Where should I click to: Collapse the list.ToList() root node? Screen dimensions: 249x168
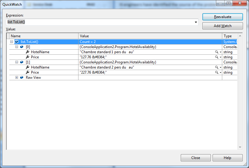click(x=12, y=42)
